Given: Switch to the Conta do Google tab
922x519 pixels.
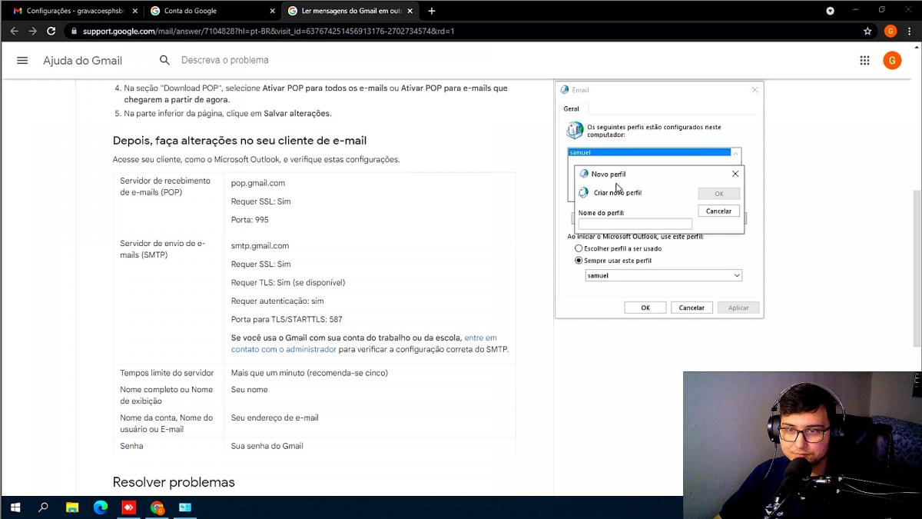Looking at the screenshot, I should click(x=211, y=11).
